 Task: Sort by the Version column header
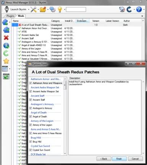pos(96,21)
